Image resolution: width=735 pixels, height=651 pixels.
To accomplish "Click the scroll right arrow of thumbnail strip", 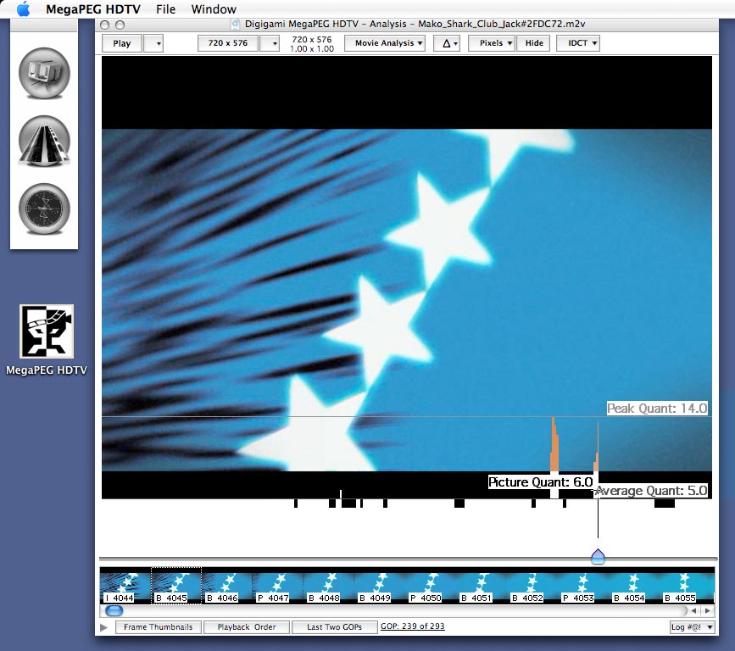I will pyautogui.click(x=707, y=610).
